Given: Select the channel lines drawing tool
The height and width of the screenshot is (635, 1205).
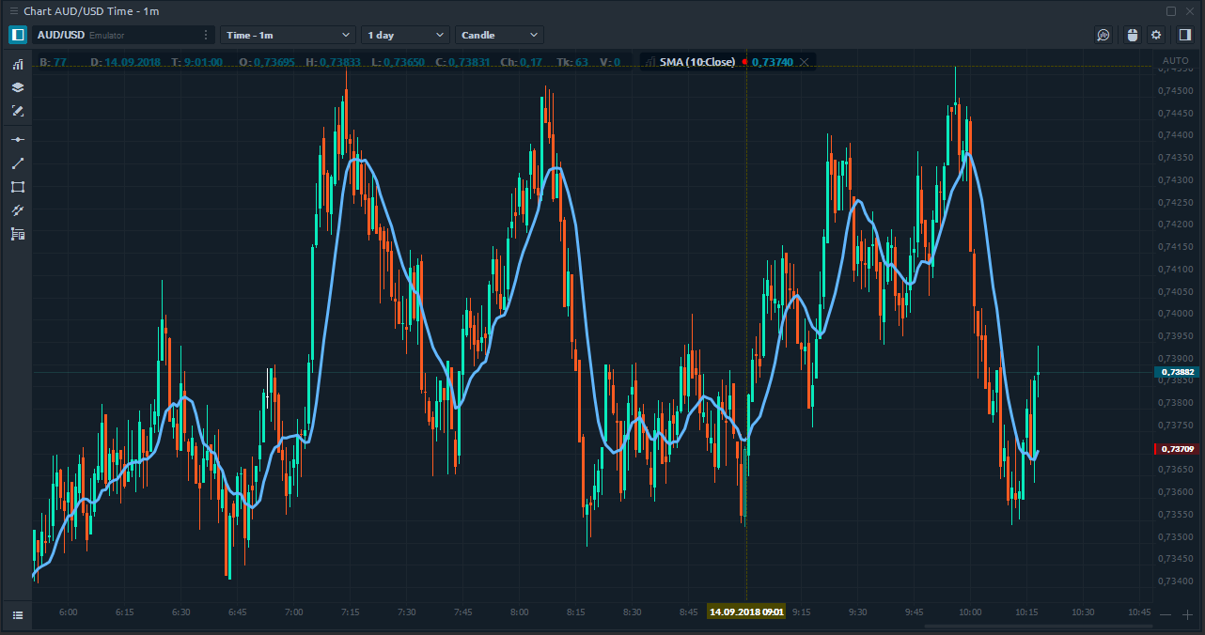Looking at the screenshot, I should click(18, 210).
